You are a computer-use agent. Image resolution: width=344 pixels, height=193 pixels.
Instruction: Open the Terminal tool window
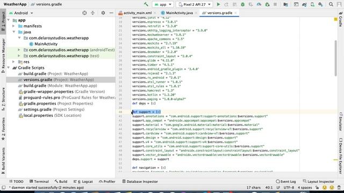[39, 181]
